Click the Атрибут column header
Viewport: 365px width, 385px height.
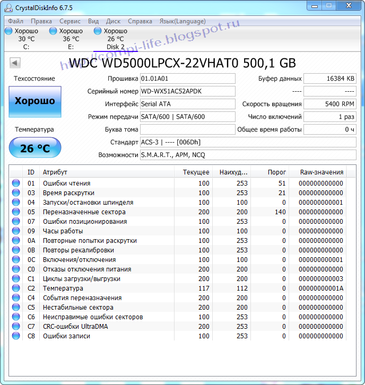(x=107, y=172)
